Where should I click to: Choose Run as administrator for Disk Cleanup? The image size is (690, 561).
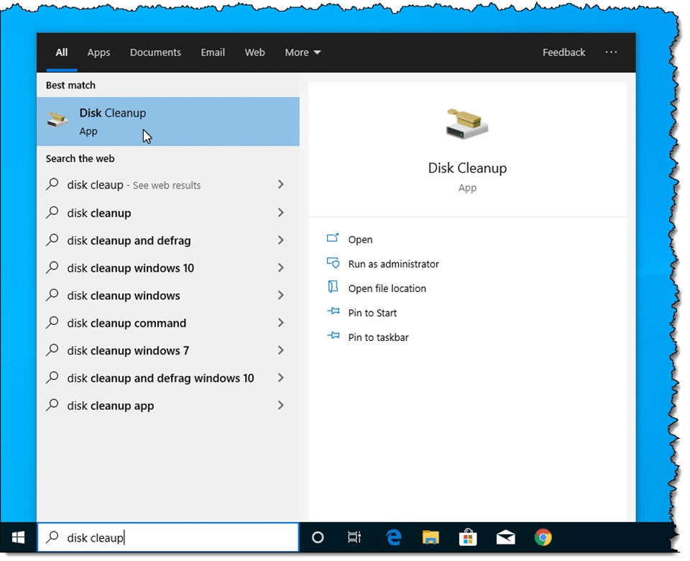tap(393, 264)
